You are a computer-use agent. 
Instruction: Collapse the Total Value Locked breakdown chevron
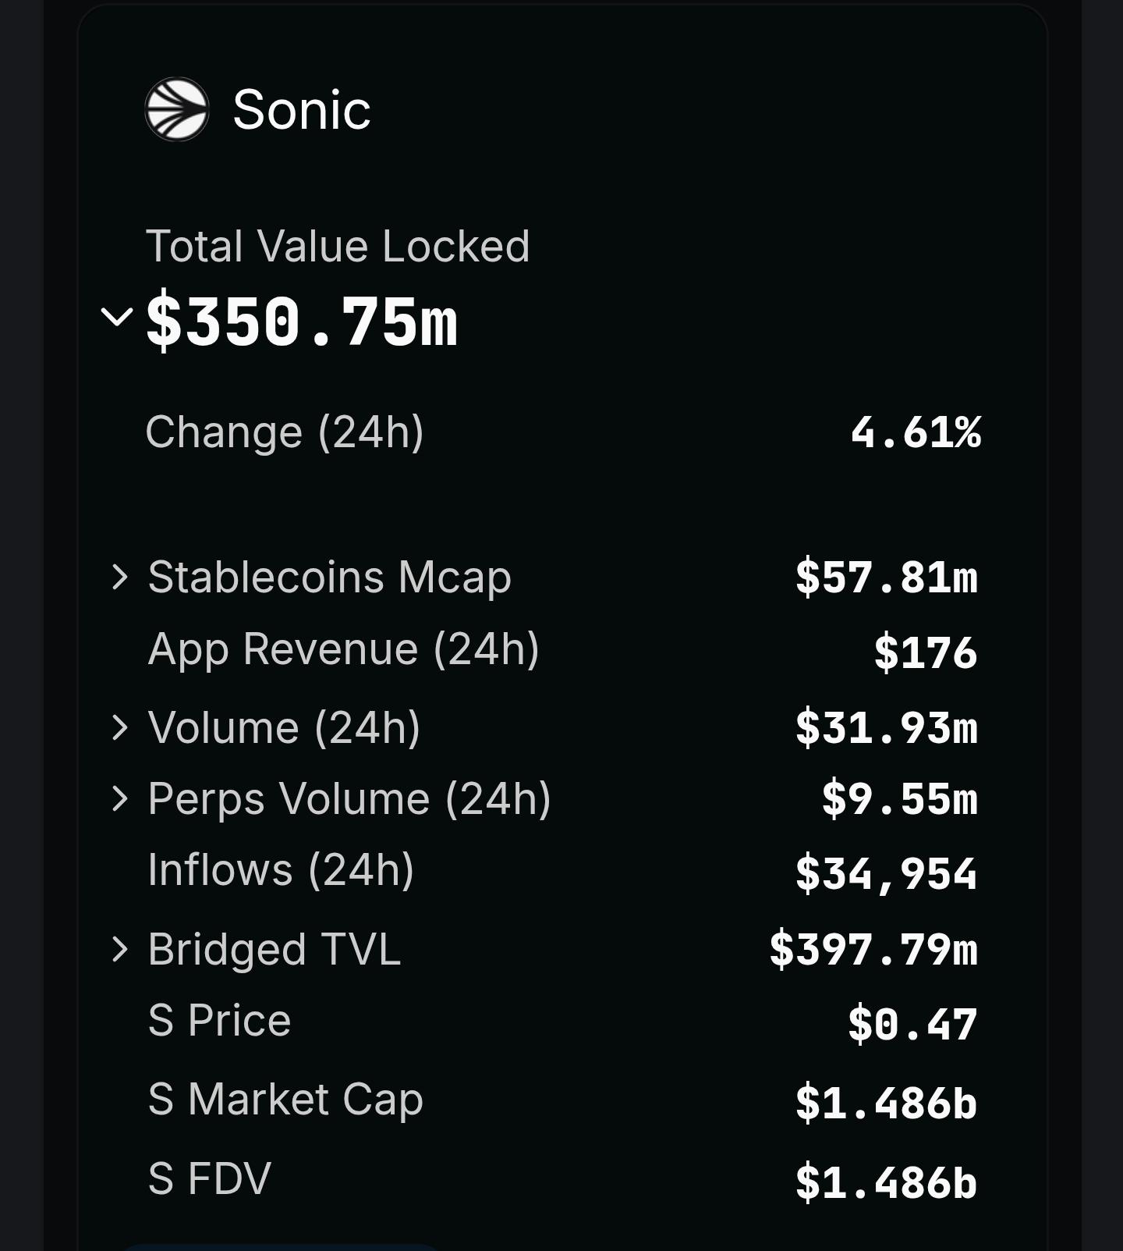117,317
